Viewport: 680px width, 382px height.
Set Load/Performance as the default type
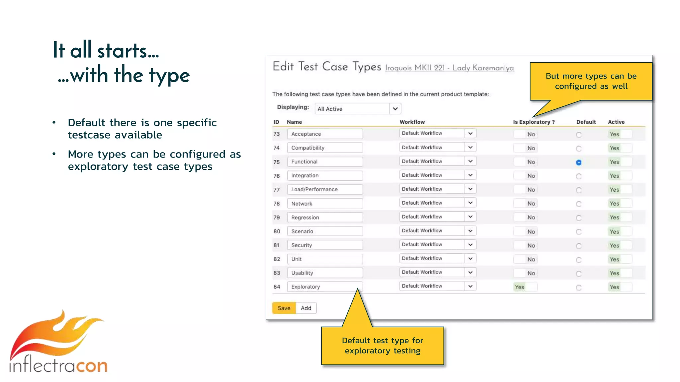pyautogui.click(x=579, y=190)
